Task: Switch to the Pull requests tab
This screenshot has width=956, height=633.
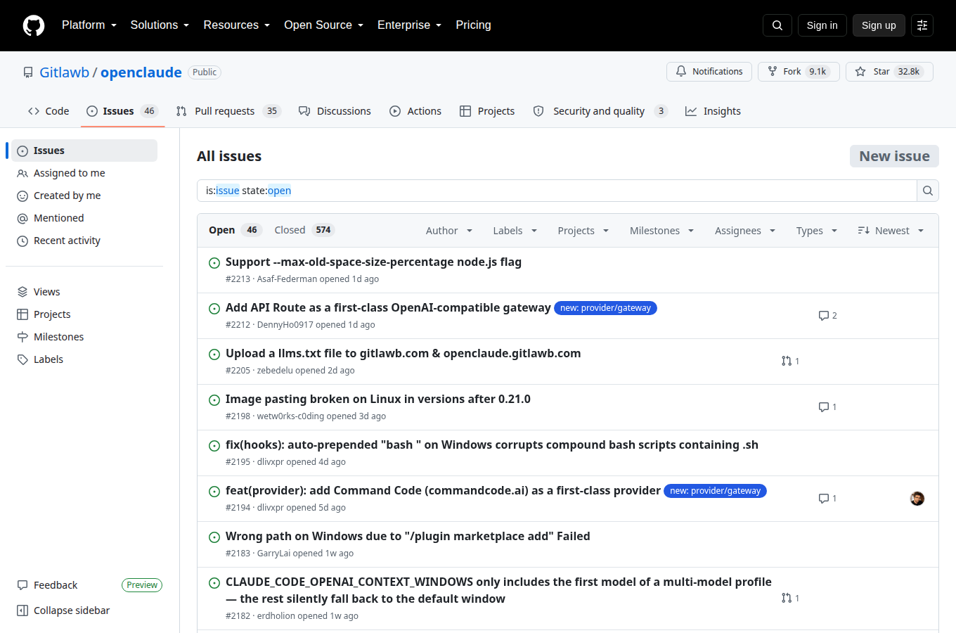Action: (x=228, y=111)
